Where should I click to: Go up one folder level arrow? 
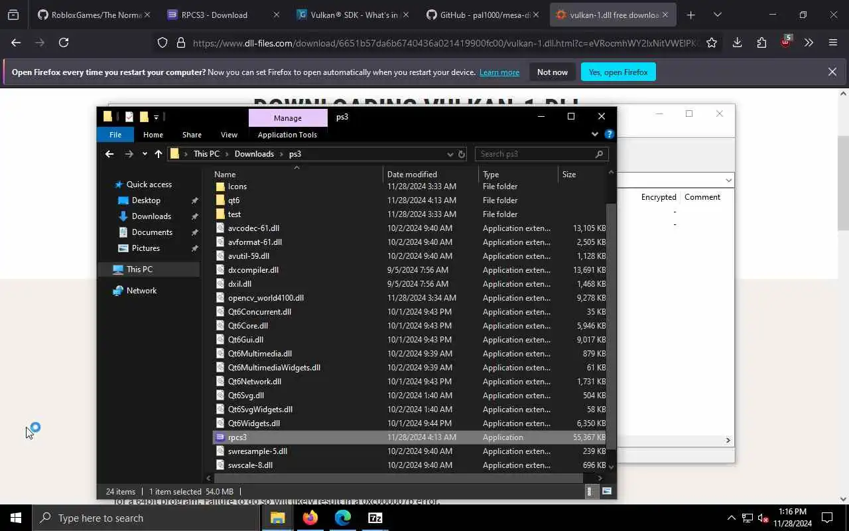(158, 154)
